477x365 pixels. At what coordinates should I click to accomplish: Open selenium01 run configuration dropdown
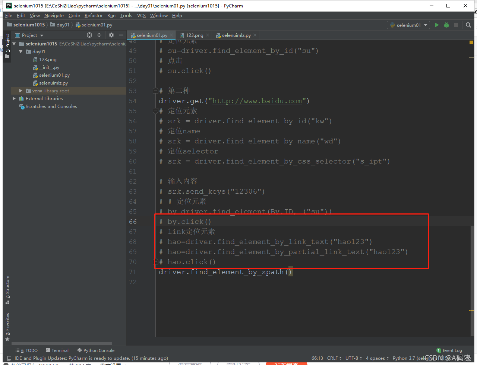point(408,25)
